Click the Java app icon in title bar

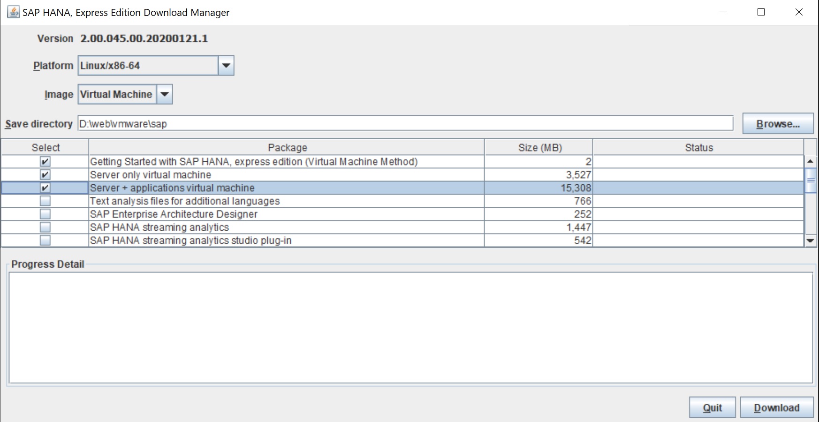pyautogui.click(x=13, y=12)
